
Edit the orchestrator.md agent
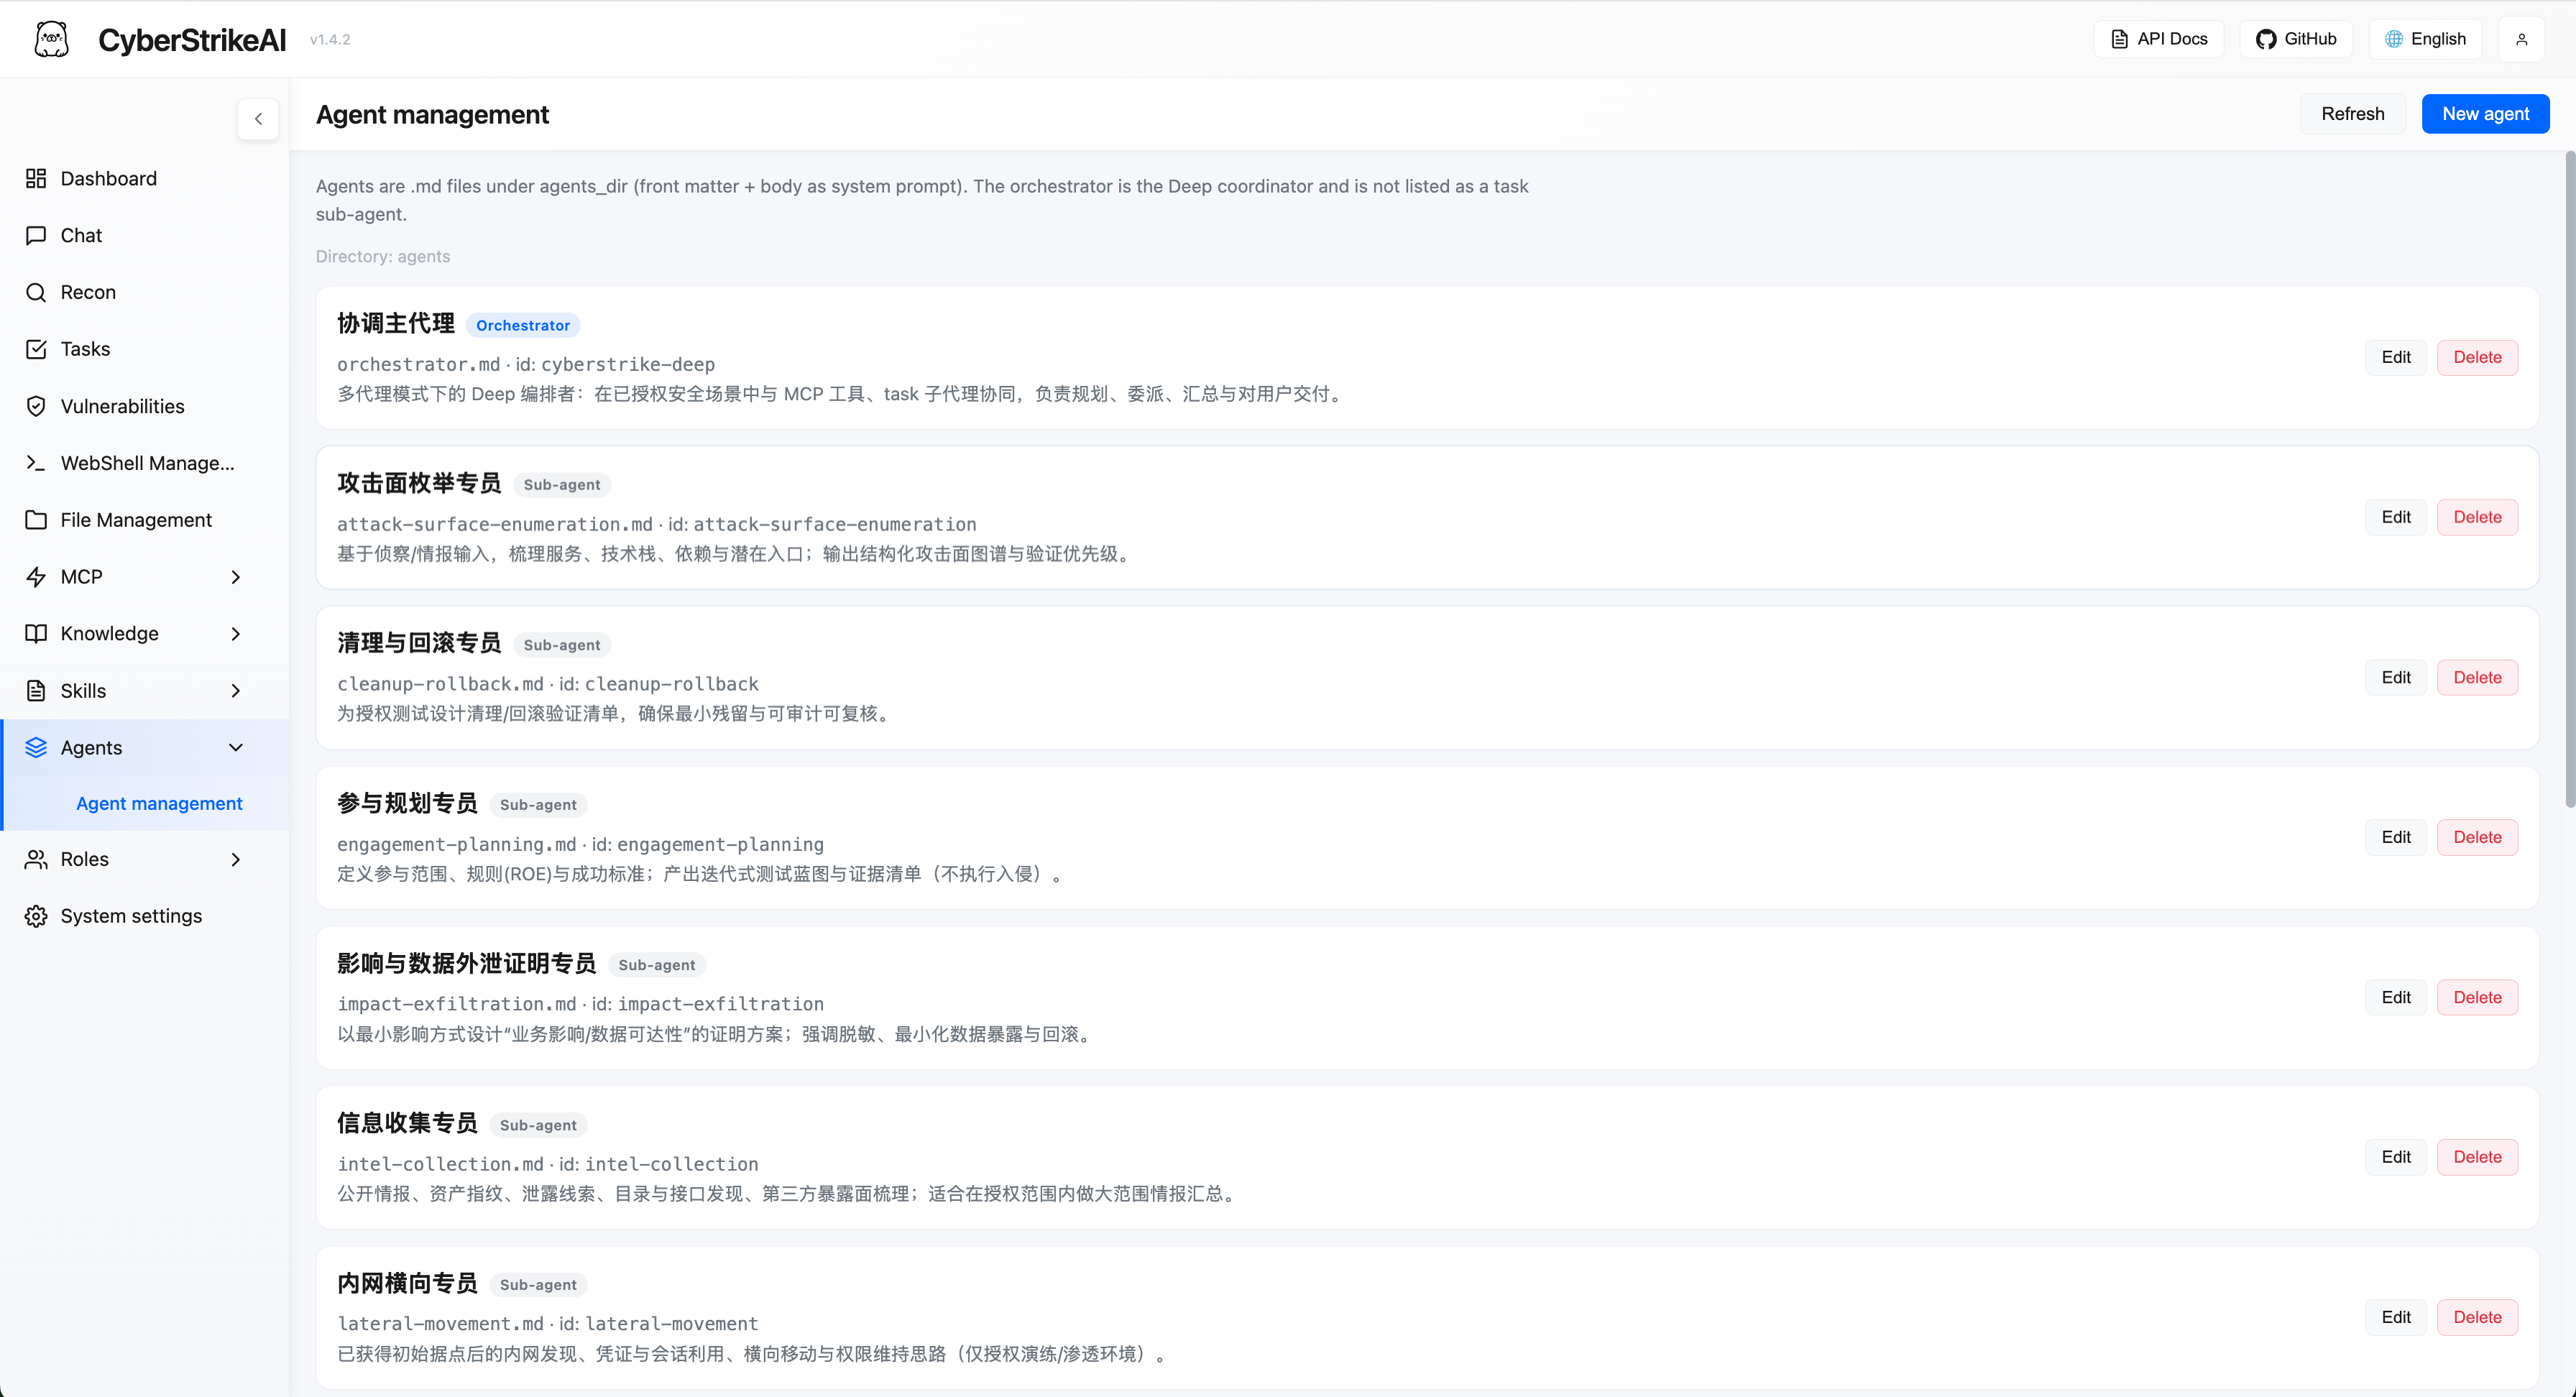pos(2395,357)
